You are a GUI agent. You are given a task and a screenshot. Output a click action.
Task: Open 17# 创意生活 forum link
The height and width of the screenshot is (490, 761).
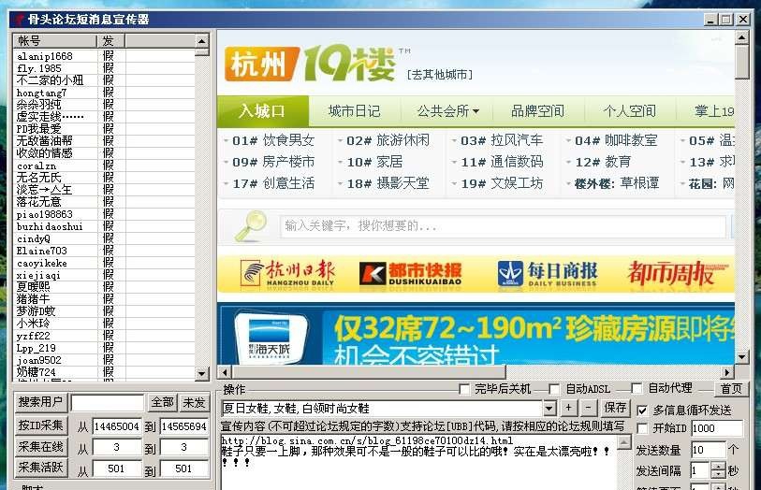click(273, 183)
